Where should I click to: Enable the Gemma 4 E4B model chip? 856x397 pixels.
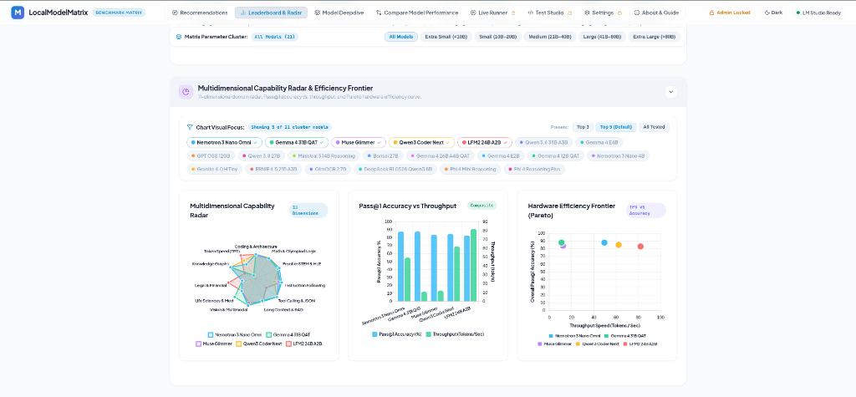pyautogui.click(x=599, y=143)
